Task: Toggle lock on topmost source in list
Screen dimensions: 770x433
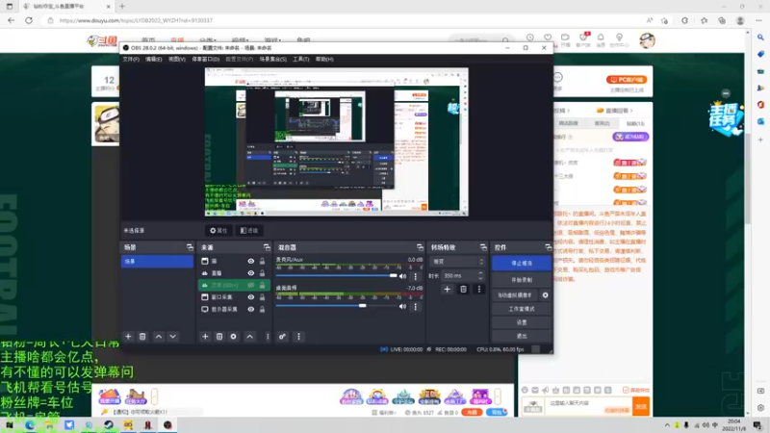Action: tap(262, 261)
